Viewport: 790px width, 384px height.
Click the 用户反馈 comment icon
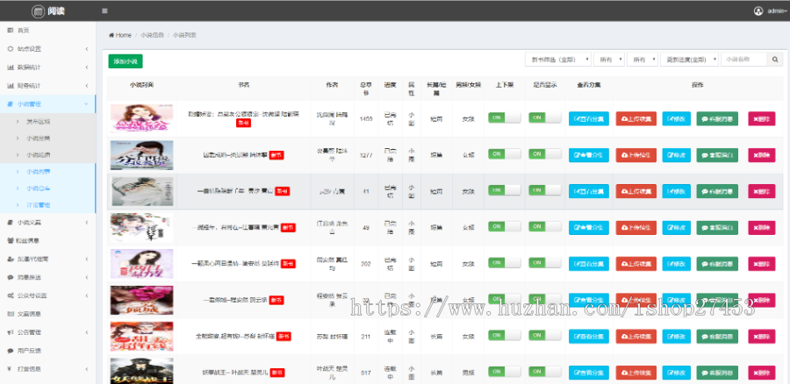click(10, 351)
